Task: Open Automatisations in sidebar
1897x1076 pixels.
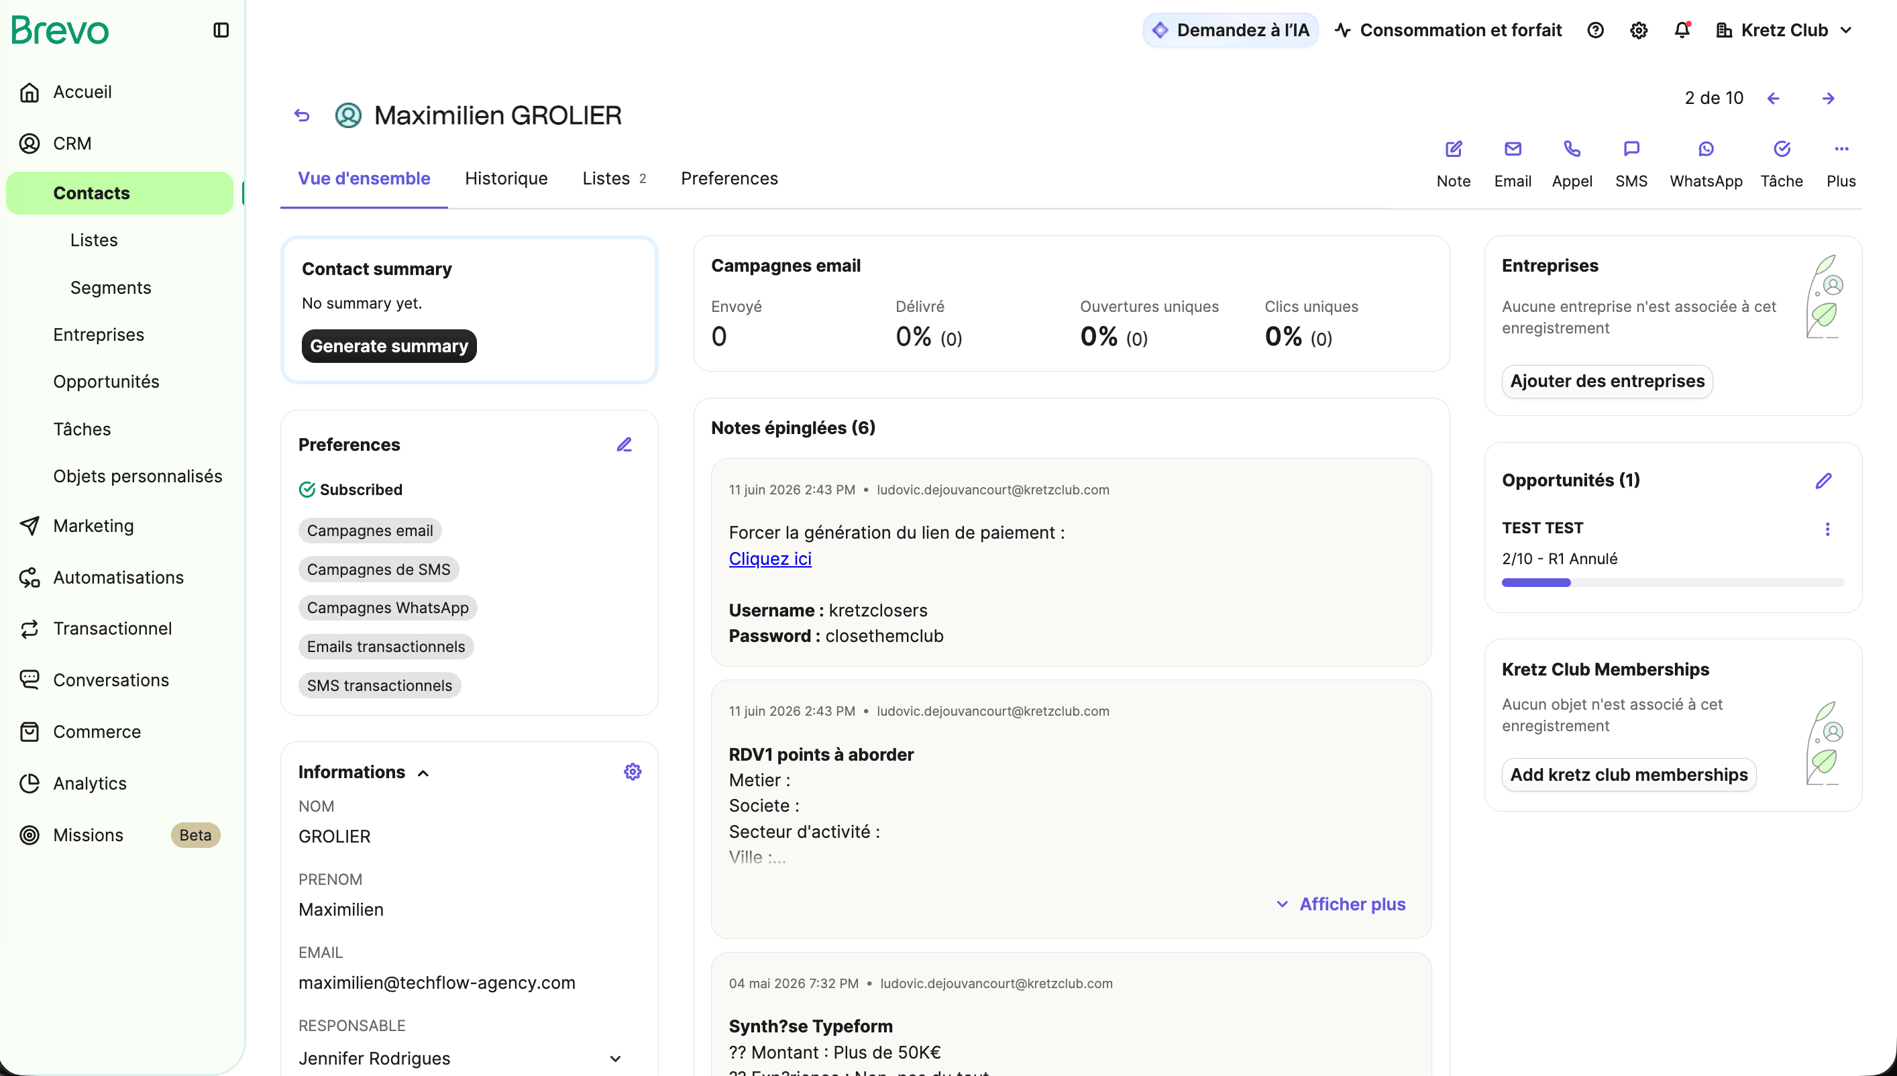Action: pyautogui.click(x=118, y=578)
